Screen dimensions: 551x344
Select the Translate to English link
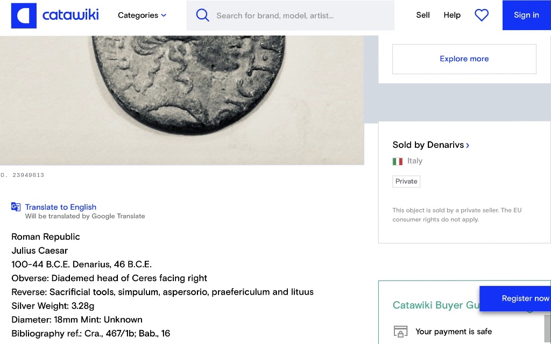click(61, 207)
